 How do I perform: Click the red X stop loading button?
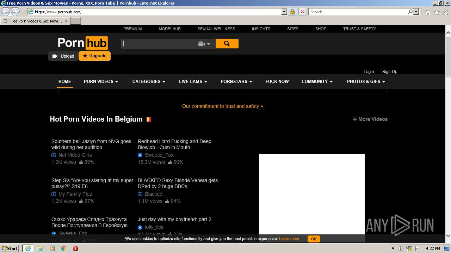[302, 12]
